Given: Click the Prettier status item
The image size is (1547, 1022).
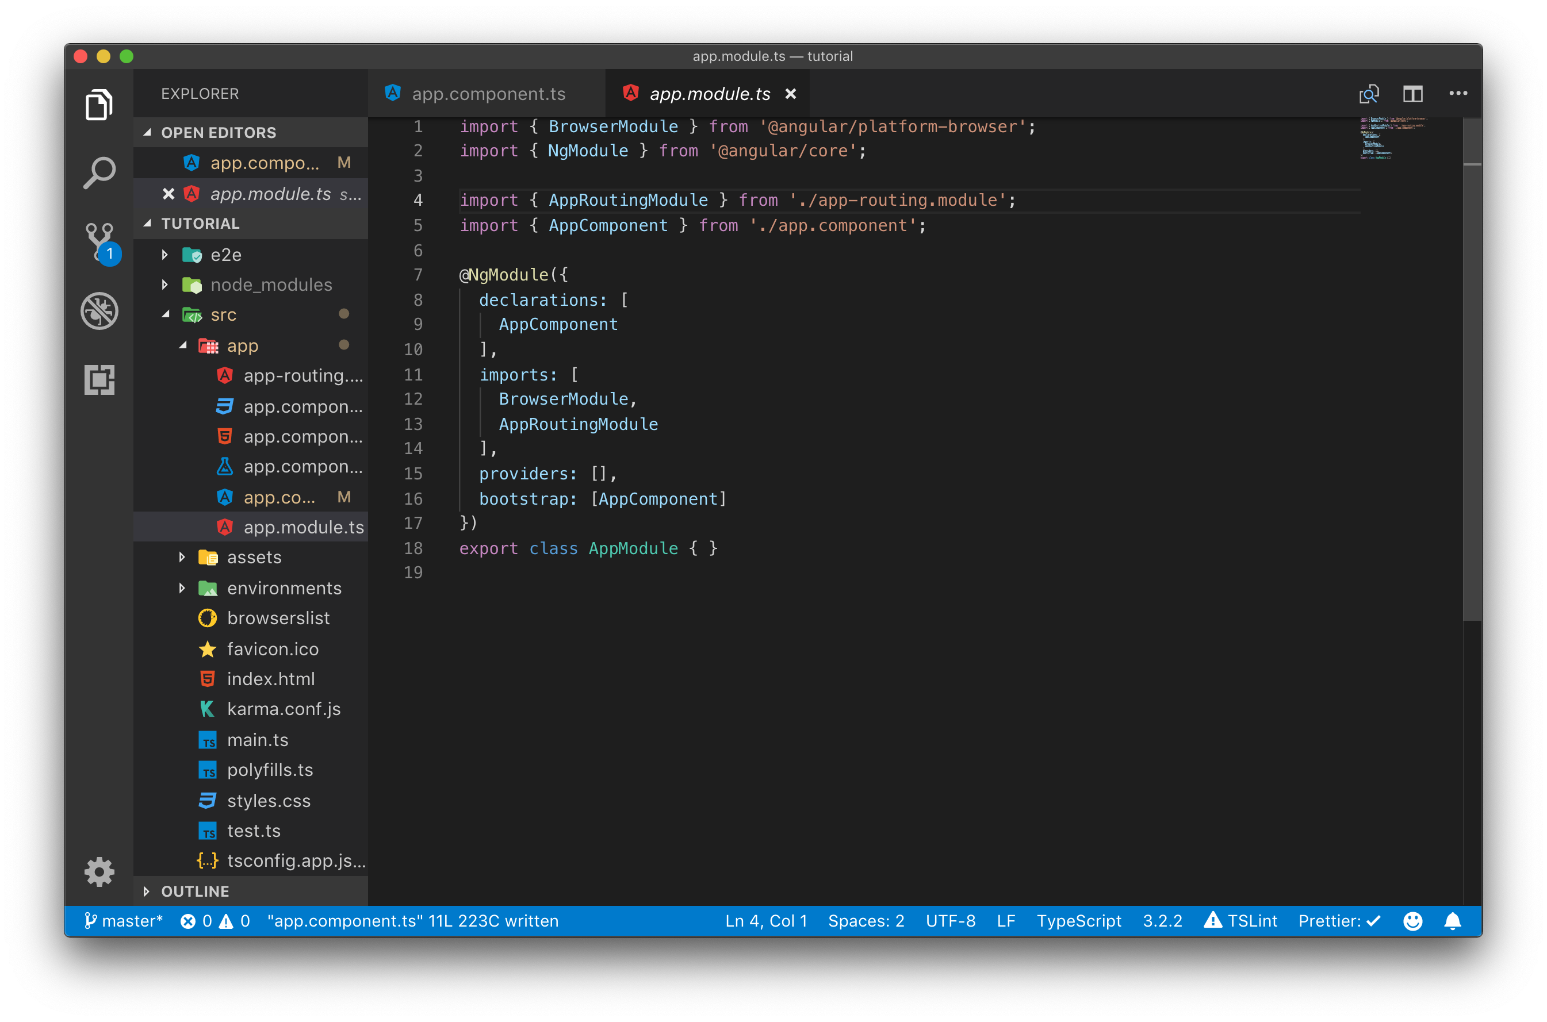Looking at the screenshot, I should [x=1340, y=921].
